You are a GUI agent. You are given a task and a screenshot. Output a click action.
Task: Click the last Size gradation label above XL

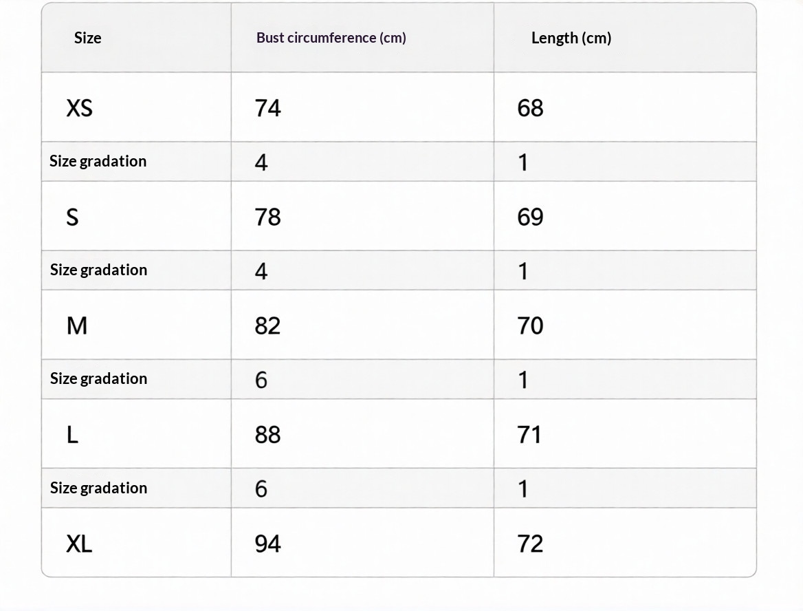point(98,488)
